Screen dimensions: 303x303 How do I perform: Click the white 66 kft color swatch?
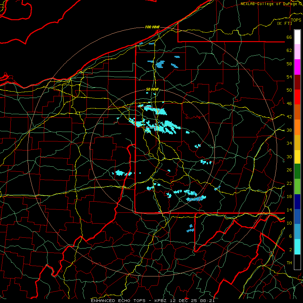[297, 37]
